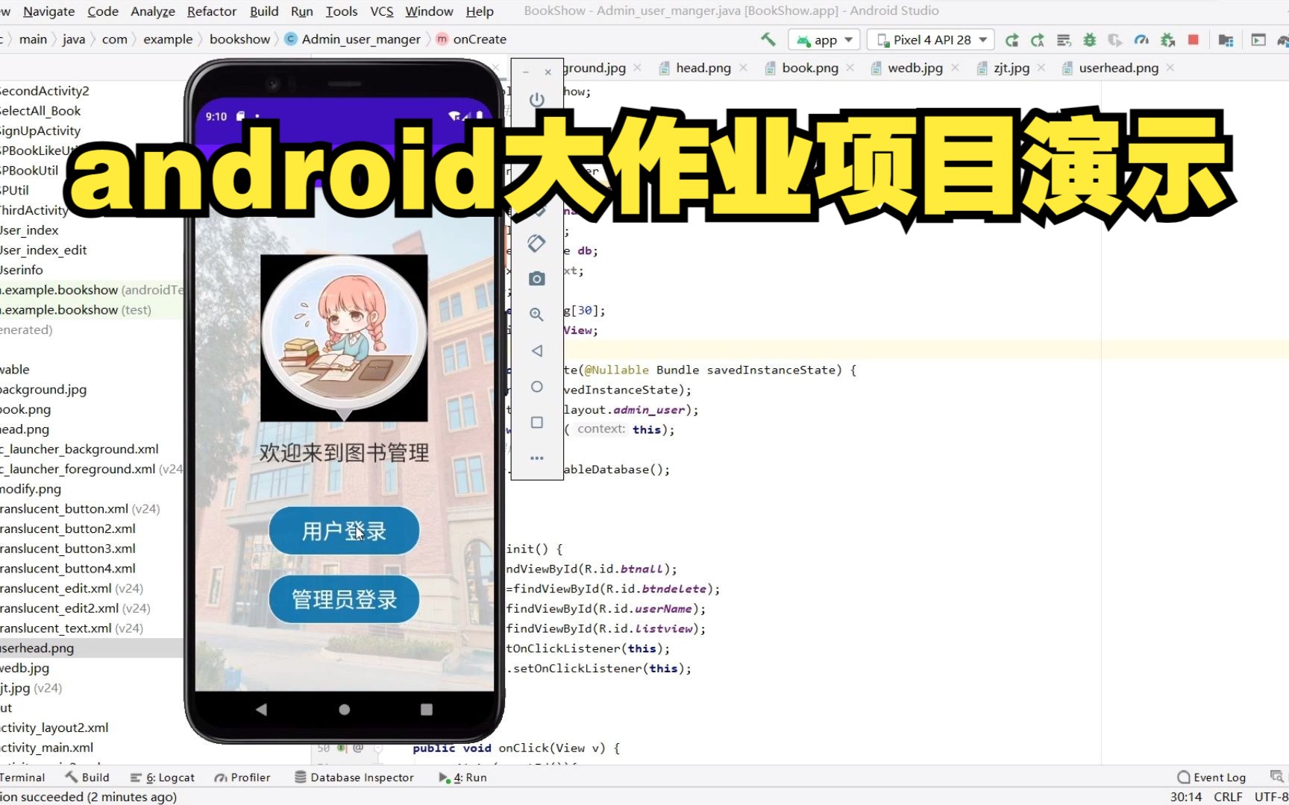Open the 4: Run tool window

click(463, 777)
